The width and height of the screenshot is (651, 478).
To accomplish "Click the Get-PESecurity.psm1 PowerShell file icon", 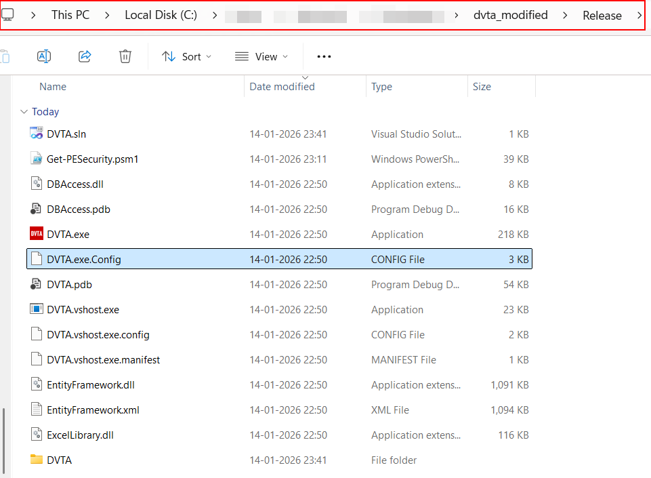I will 37,159.
